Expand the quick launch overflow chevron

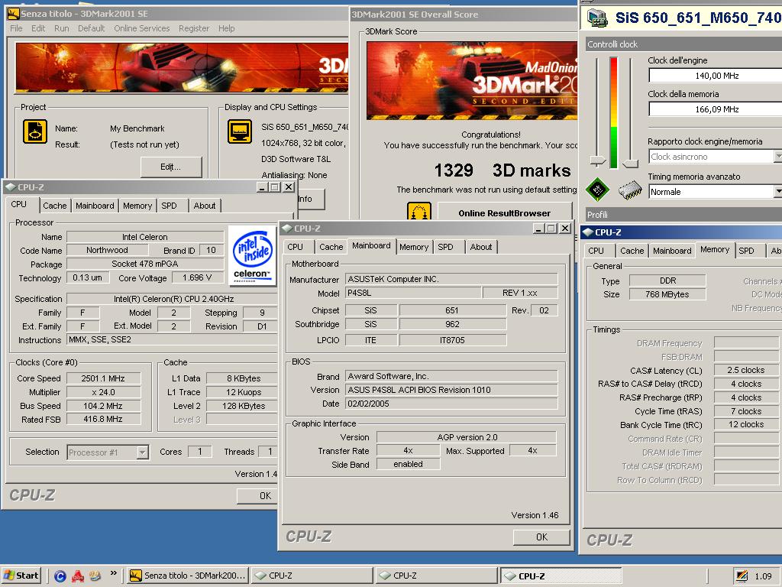[x=114, y=573]
